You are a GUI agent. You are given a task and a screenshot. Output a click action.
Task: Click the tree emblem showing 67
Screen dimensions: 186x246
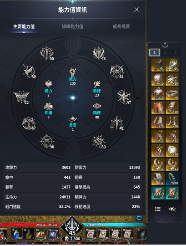[x=29, y=123]
